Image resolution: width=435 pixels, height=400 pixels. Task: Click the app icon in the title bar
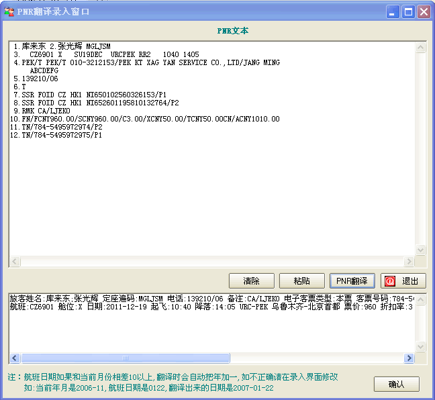[x=9, y=11]
